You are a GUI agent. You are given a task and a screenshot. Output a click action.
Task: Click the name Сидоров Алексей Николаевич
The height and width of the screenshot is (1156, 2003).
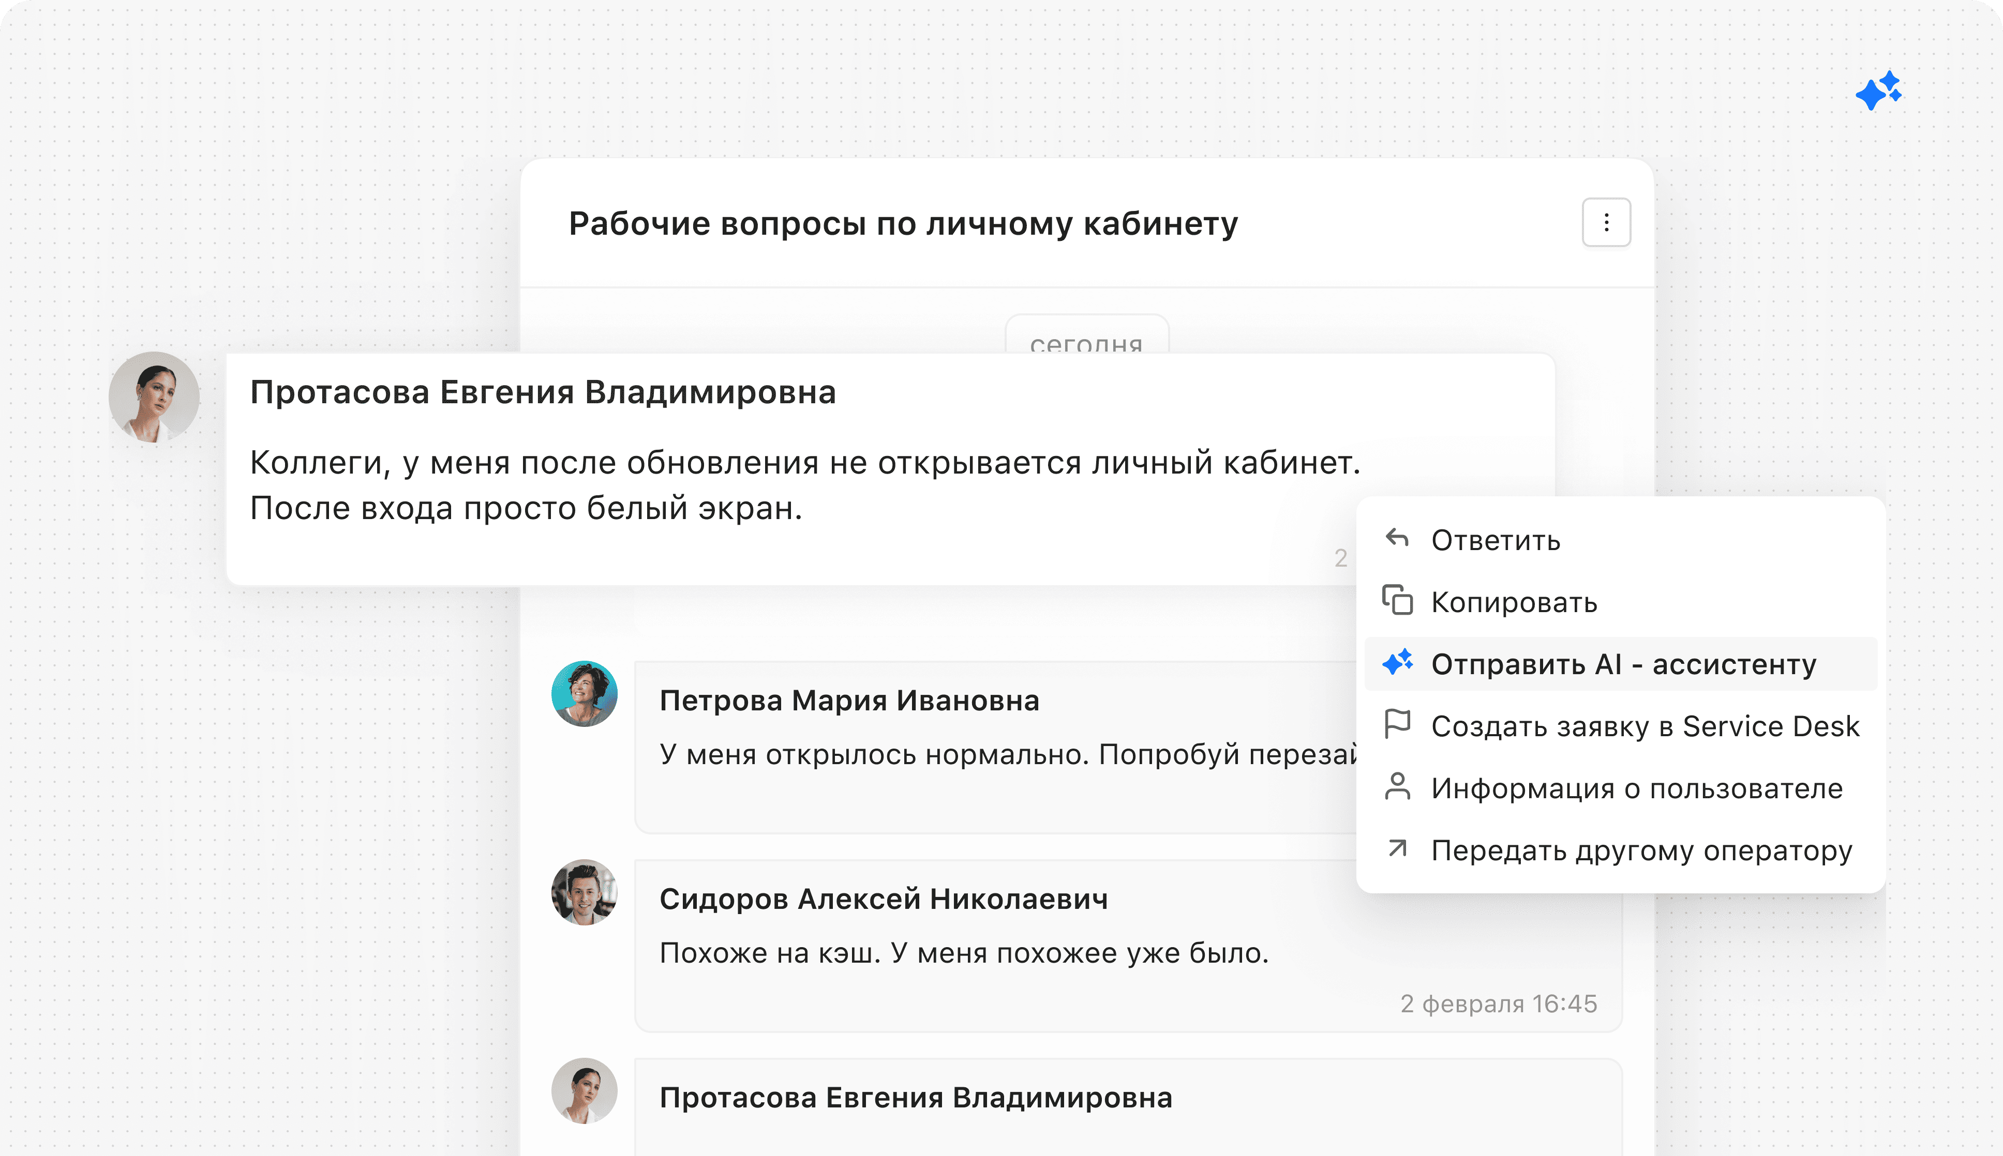click(x=883, y=899)
